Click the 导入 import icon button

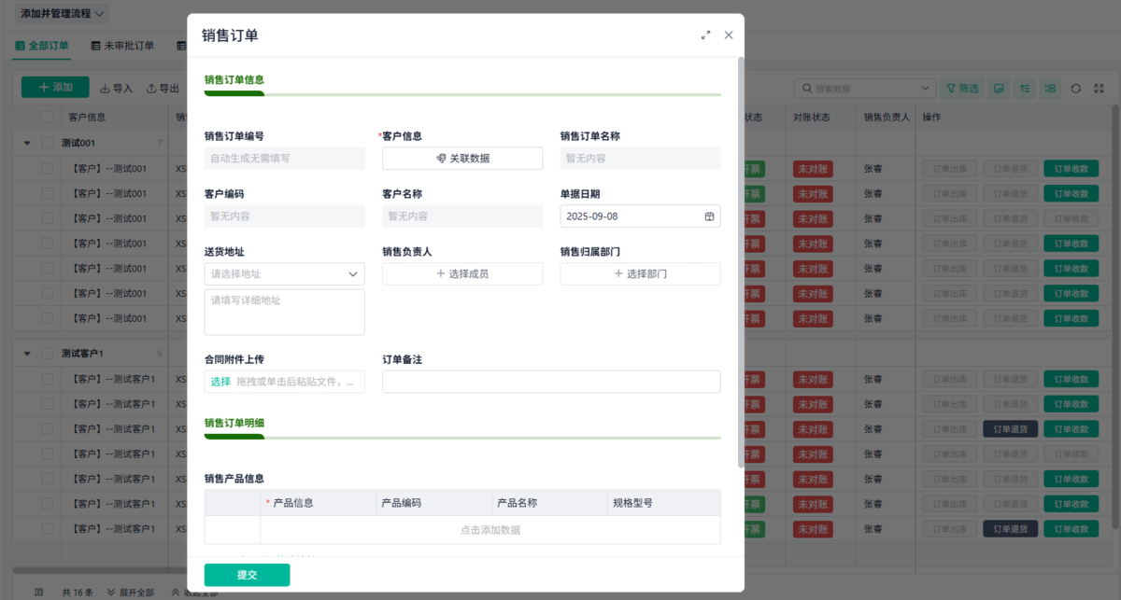coord(117,88)
